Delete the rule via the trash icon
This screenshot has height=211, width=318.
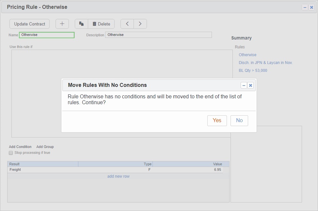tap(101, 24)
